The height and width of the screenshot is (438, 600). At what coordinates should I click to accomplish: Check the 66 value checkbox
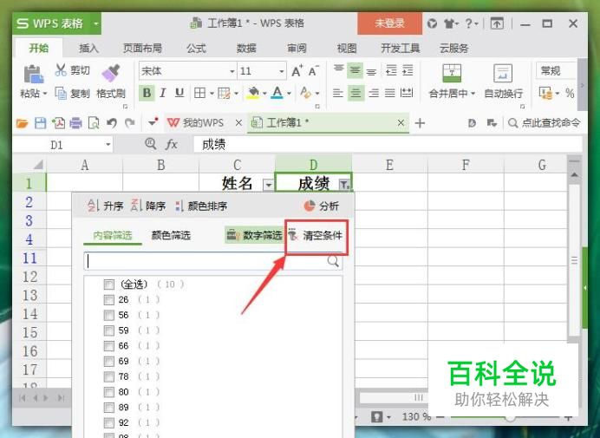click(109, 346)
